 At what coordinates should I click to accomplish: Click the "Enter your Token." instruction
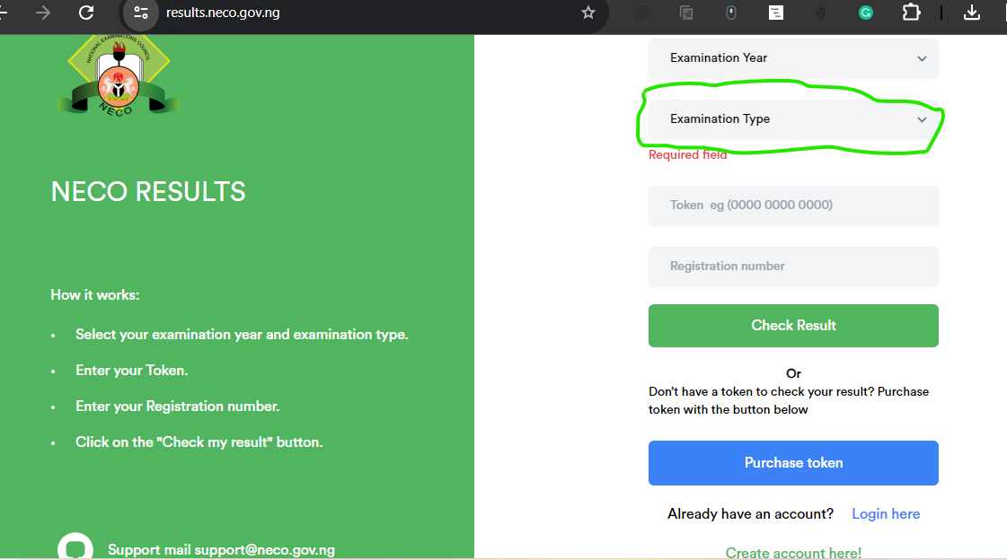132,371
